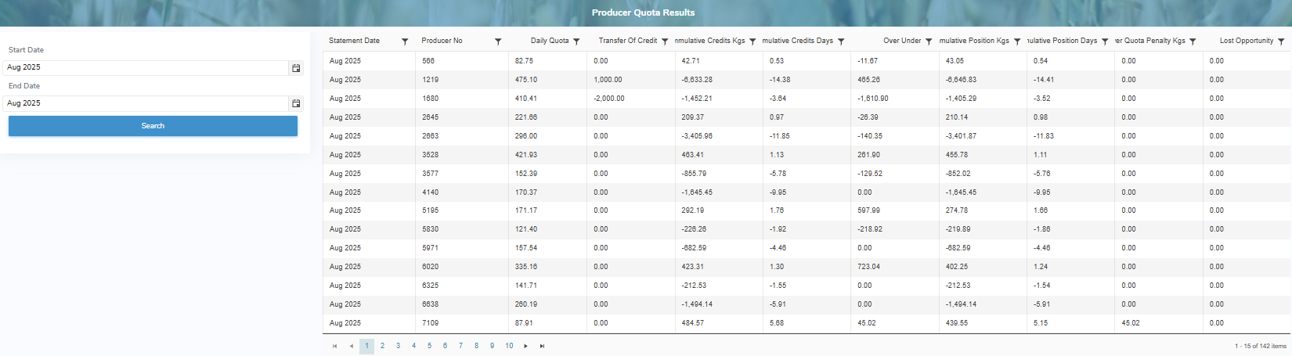
Task: Select producer number 5195 cell
Action: 462,210
